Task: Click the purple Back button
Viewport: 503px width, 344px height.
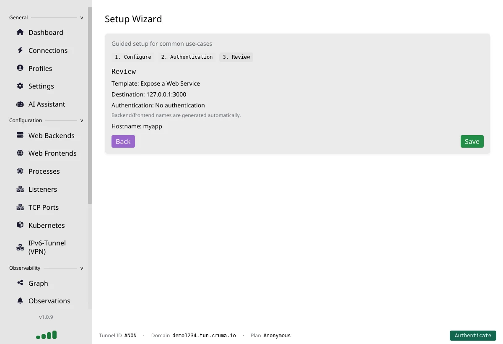Action: 123,141
